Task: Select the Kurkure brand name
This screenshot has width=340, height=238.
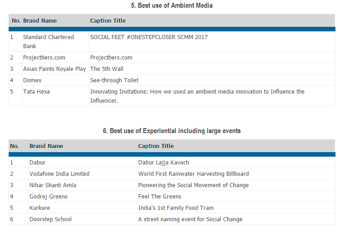Action: pos(39,208)
